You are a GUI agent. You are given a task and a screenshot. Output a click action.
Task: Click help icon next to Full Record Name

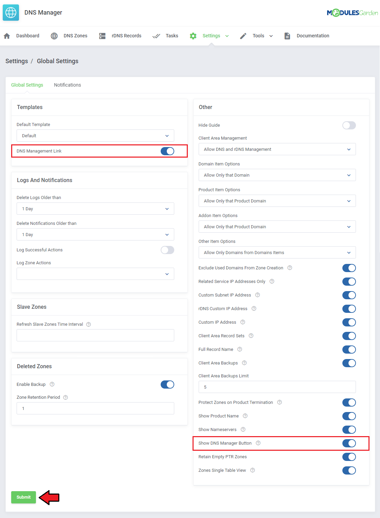click(240, 349)
